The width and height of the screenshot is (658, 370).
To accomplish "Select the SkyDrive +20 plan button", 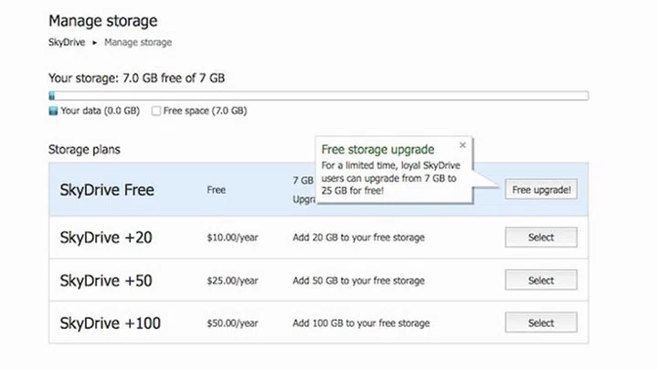I will coord(540,238).
